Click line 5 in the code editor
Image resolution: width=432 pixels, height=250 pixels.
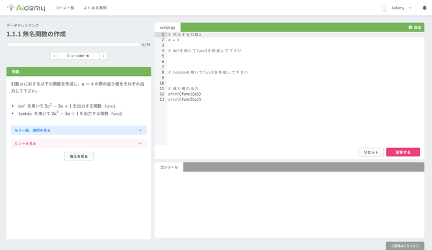click(296, 56)
